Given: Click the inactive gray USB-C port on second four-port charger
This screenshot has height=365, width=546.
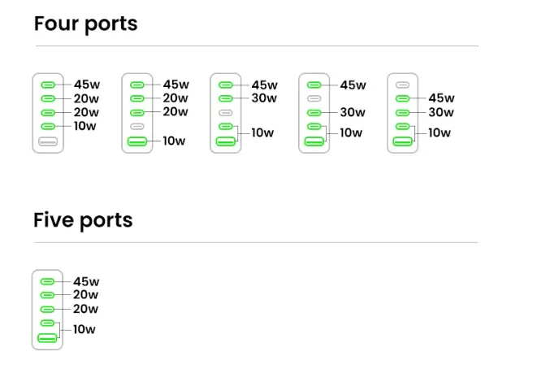Looking at the screenshot, I should [x=137, y=127].
